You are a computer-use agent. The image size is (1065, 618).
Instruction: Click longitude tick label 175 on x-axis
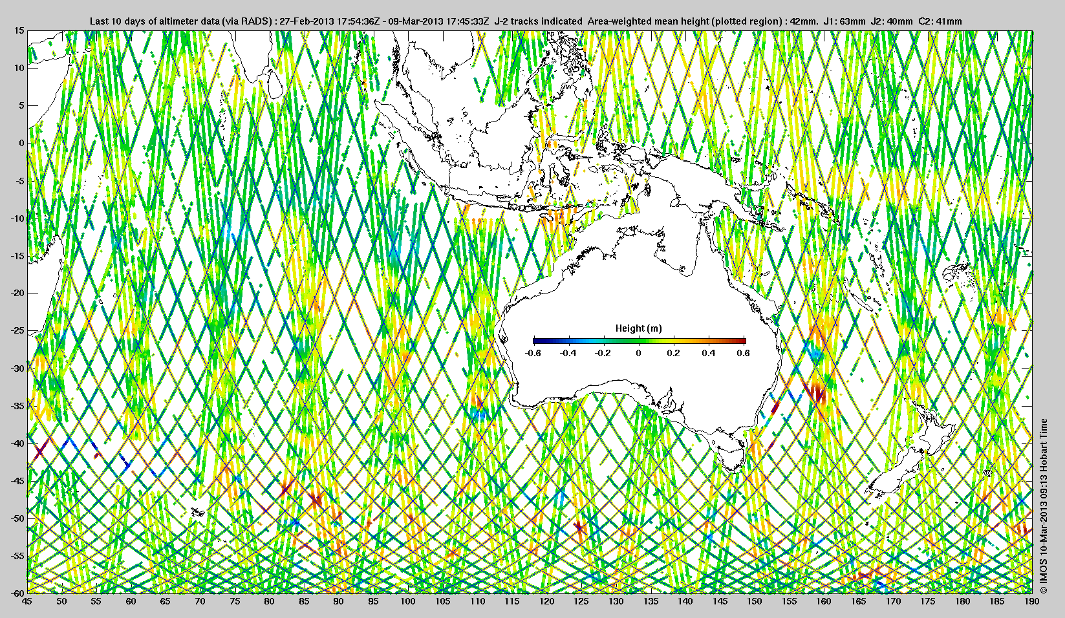[928, 601]
